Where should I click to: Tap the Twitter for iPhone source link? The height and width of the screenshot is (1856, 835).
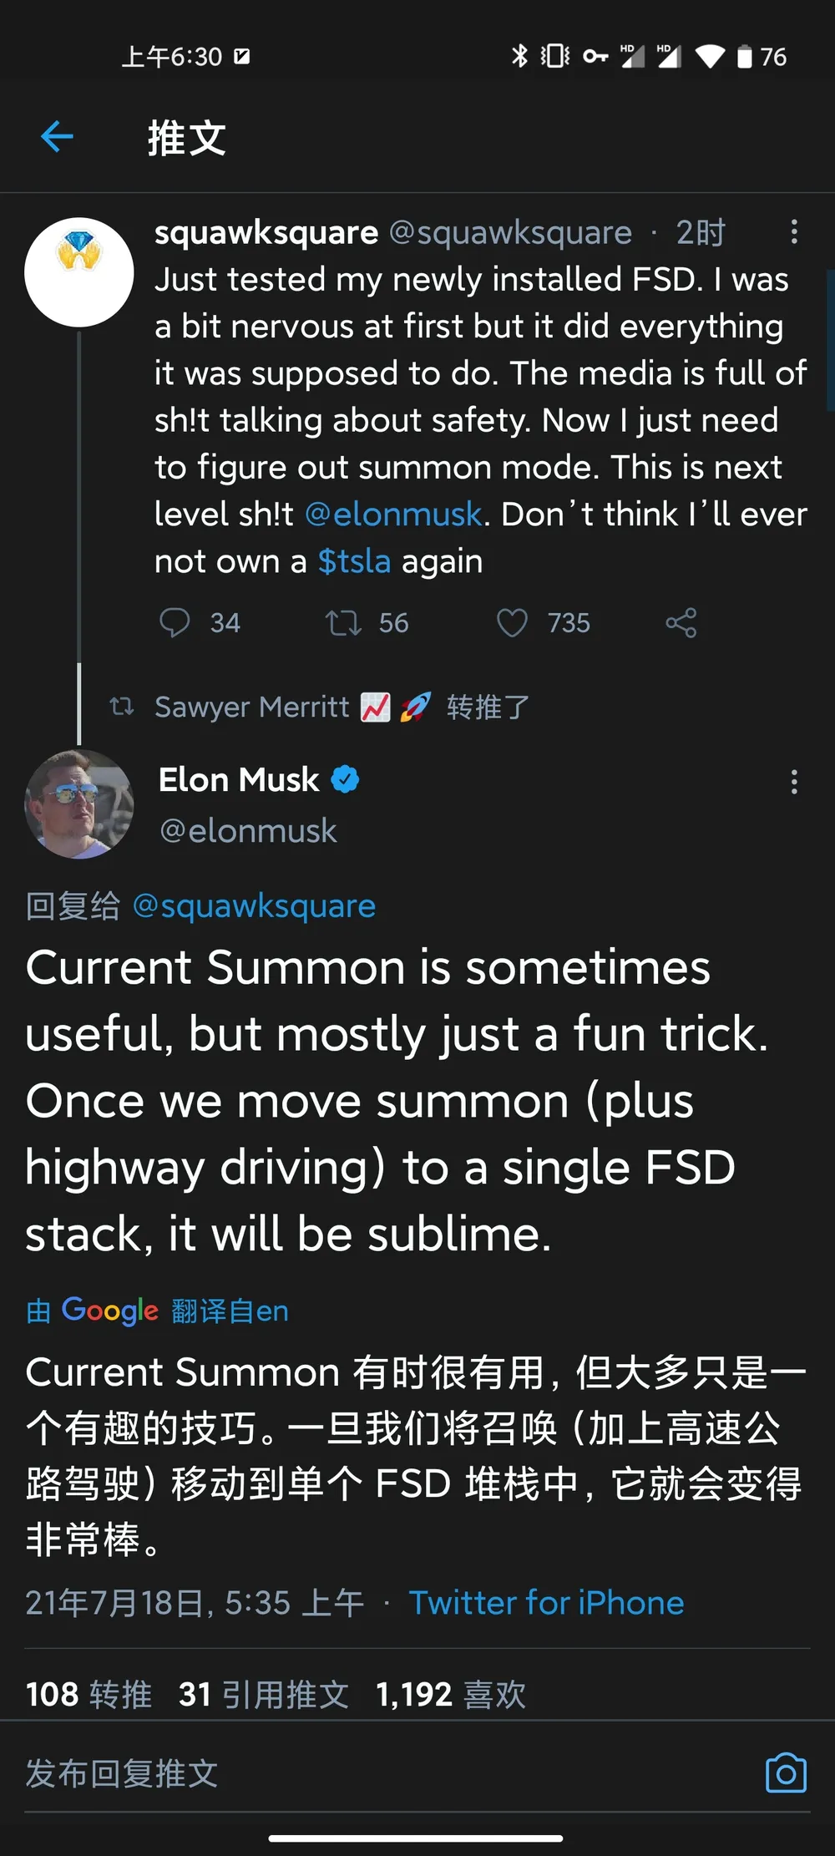(546, 1603)
